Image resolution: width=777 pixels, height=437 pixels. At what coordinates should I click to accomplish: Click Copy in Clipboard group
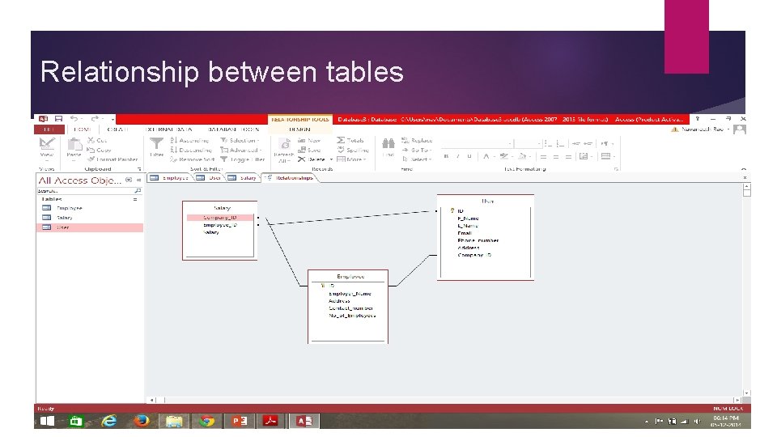point(99,151)
